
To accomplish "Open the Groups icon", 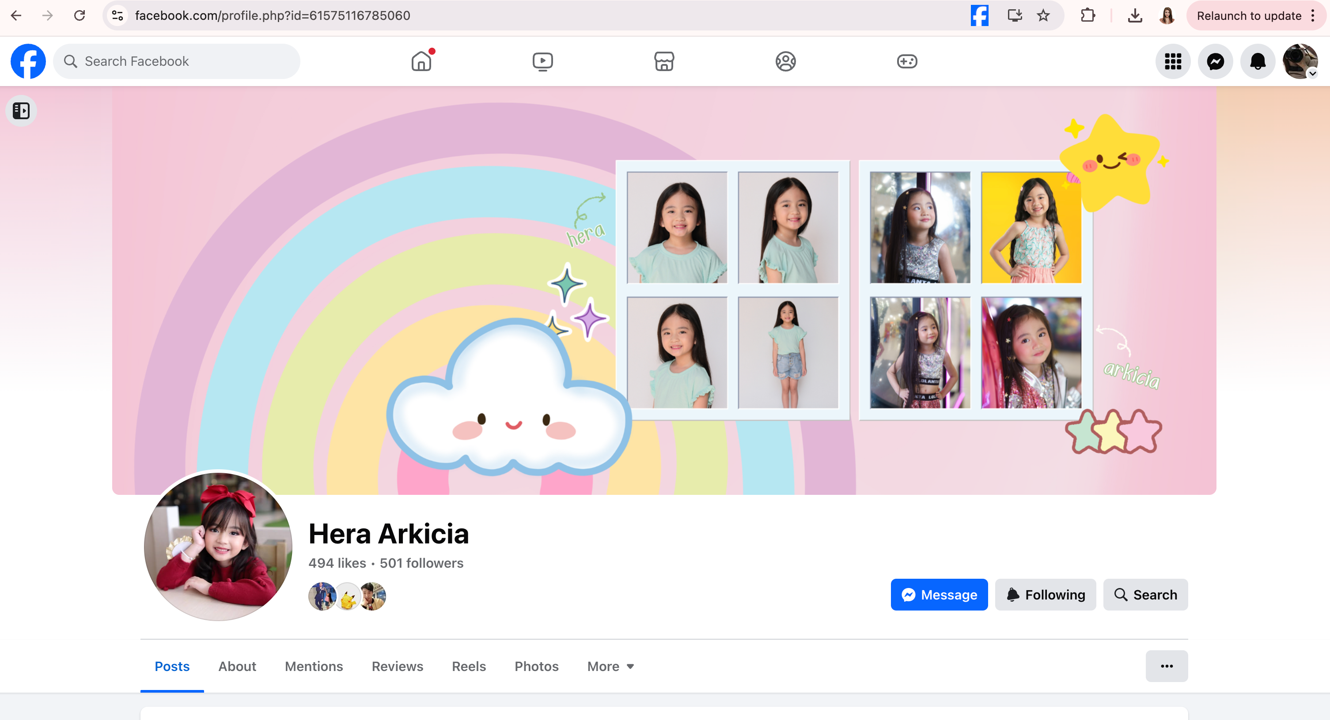I will tap(785, 61).
